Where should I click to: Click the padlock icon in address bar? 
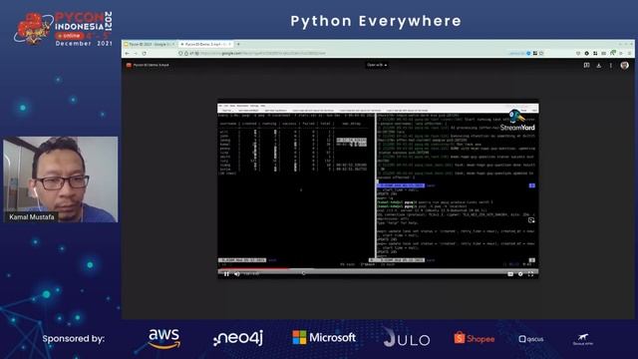click(x=186, y=53)
